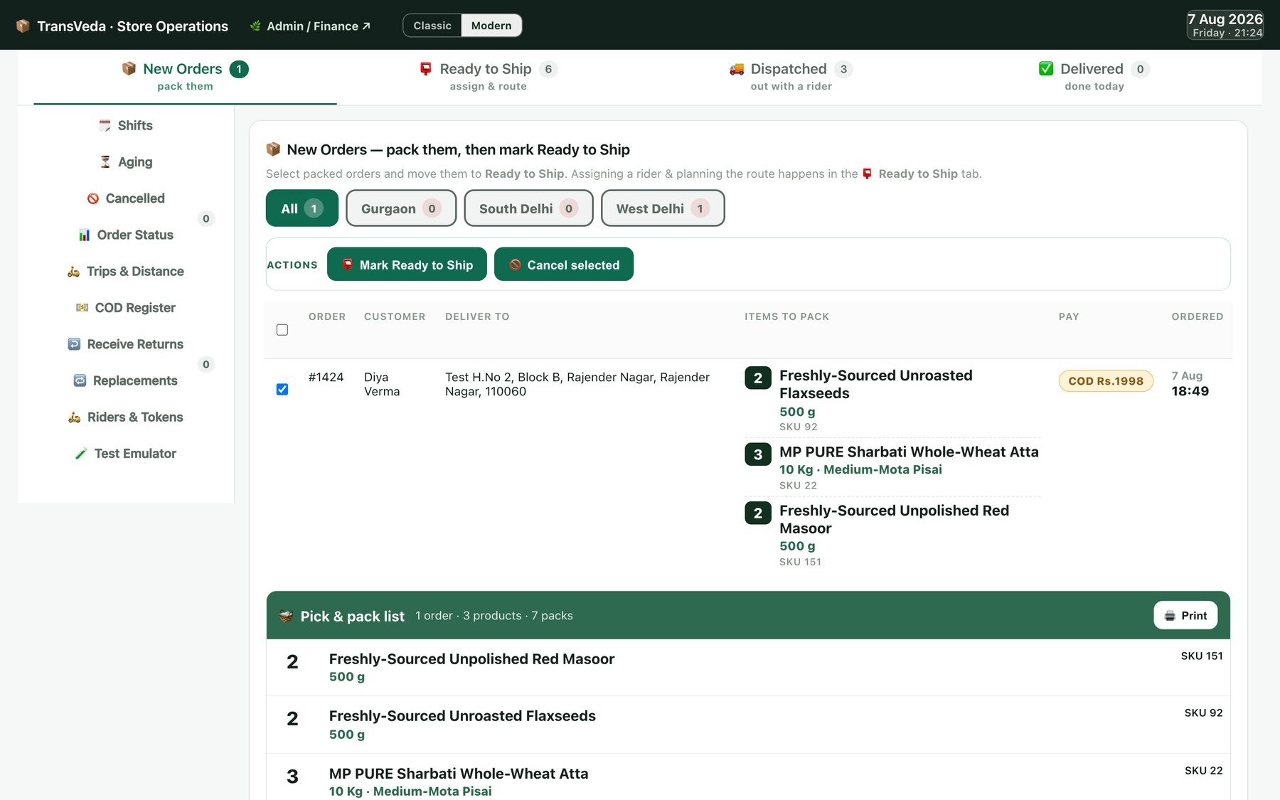Click the Delivered green checkmark icon

(x=1046, y=69)
